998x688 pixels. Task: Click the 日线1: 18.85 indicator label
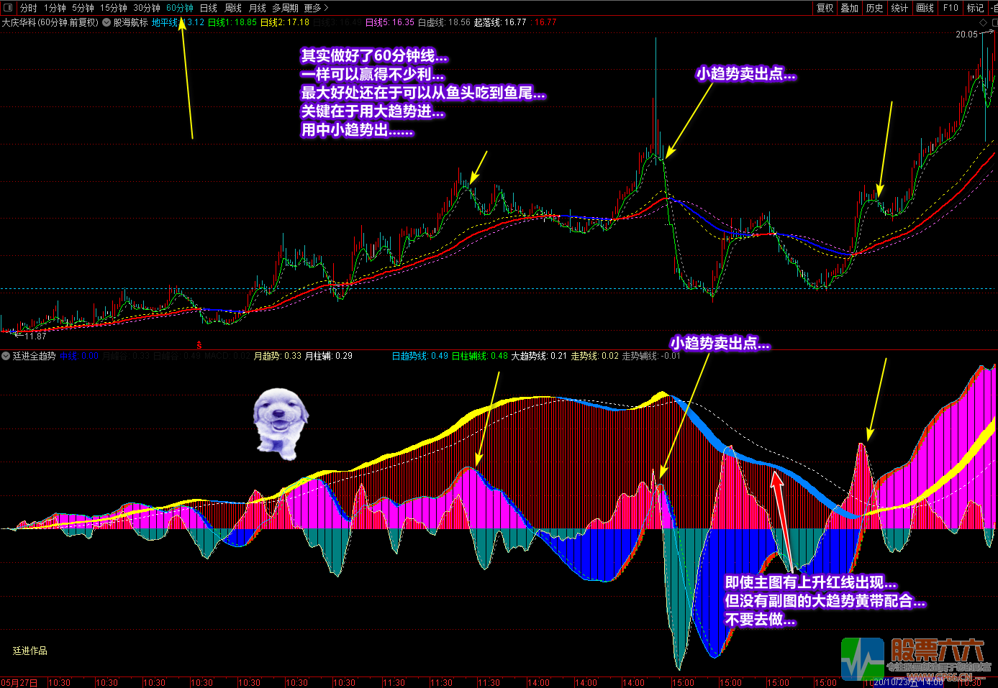[x=232, y=22]
